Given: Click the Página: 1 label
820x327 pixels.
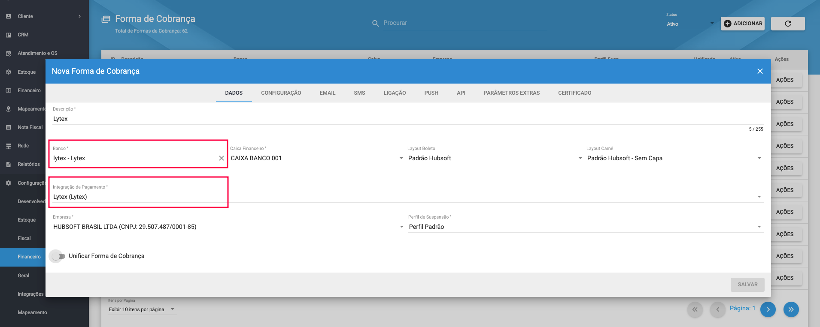Looking at the screenshot, I should tap(742, 308).
